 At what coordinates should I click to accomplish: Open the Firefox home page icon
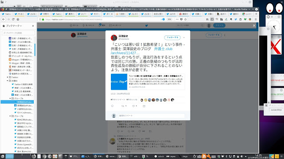coord(18,19)
